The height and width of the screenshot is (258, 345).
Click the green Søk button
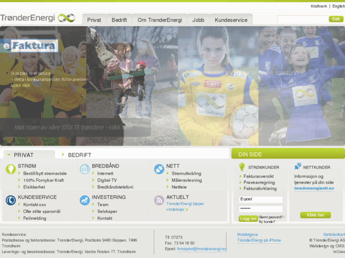(x=336, y=19)
